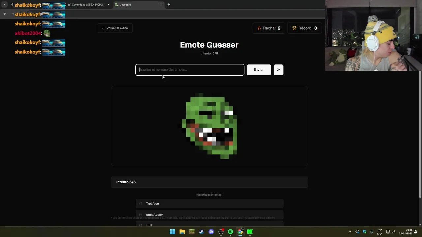Screen dimensions: 422x237
Task: Click the Chrome tab search dropdown arrow
Action: pos(4,4)
